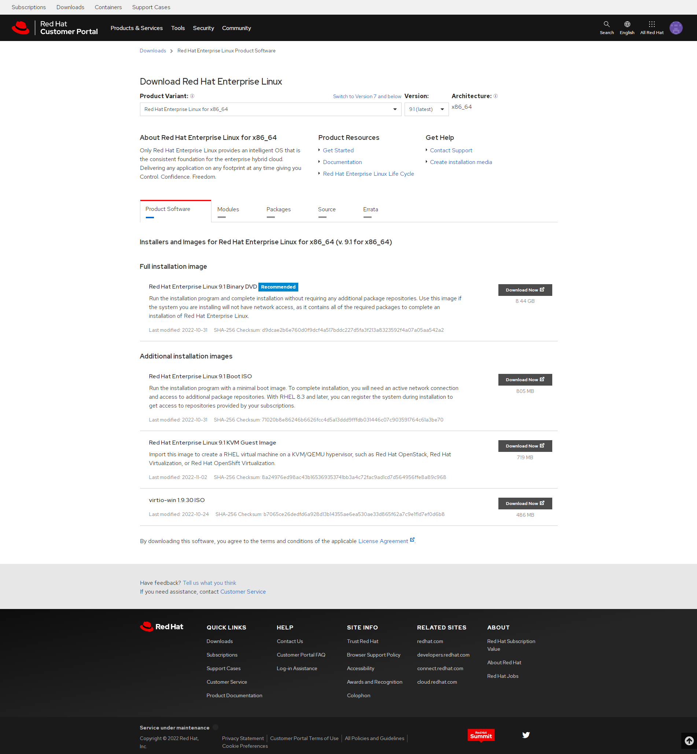Switch to the Packages tab
697x754 pixels.
(x=279, y=210)
